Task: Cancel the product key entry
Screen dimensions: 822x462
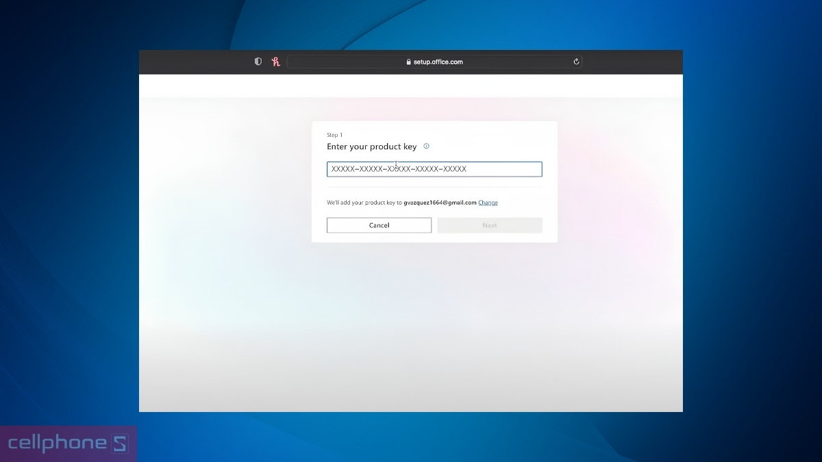Action: point(379,225)
